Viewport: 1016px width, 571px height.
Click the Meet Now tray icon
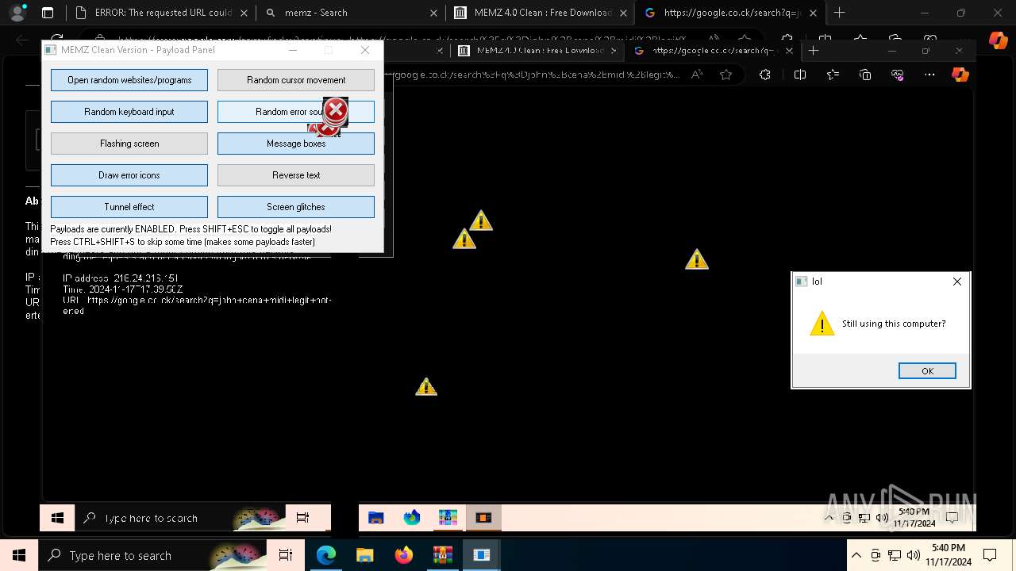876,555
